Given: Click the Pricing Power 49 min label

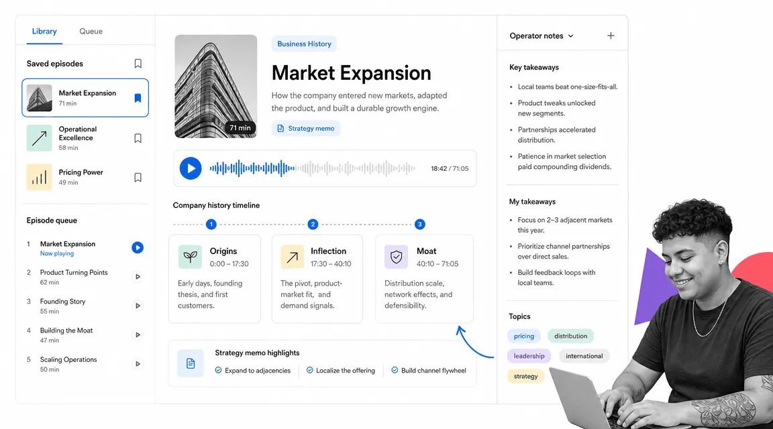Looking at the screenshot, I should (x=68, y=182).
